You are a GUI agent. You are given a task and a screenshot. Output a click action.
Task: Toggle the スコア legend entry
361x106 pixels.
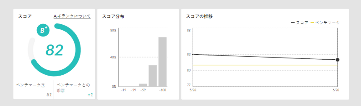tap(300, 23)
